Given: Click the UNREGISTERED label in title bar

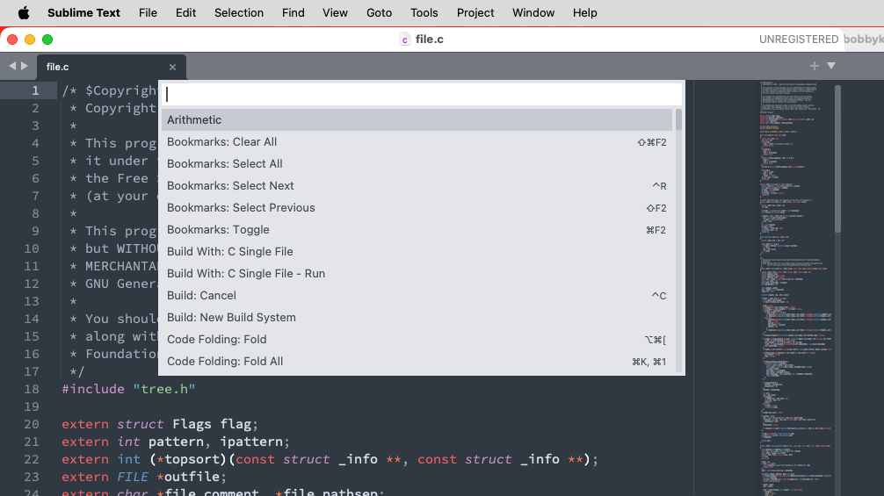Looking at the screenshot, I should [x=798, y=40].
